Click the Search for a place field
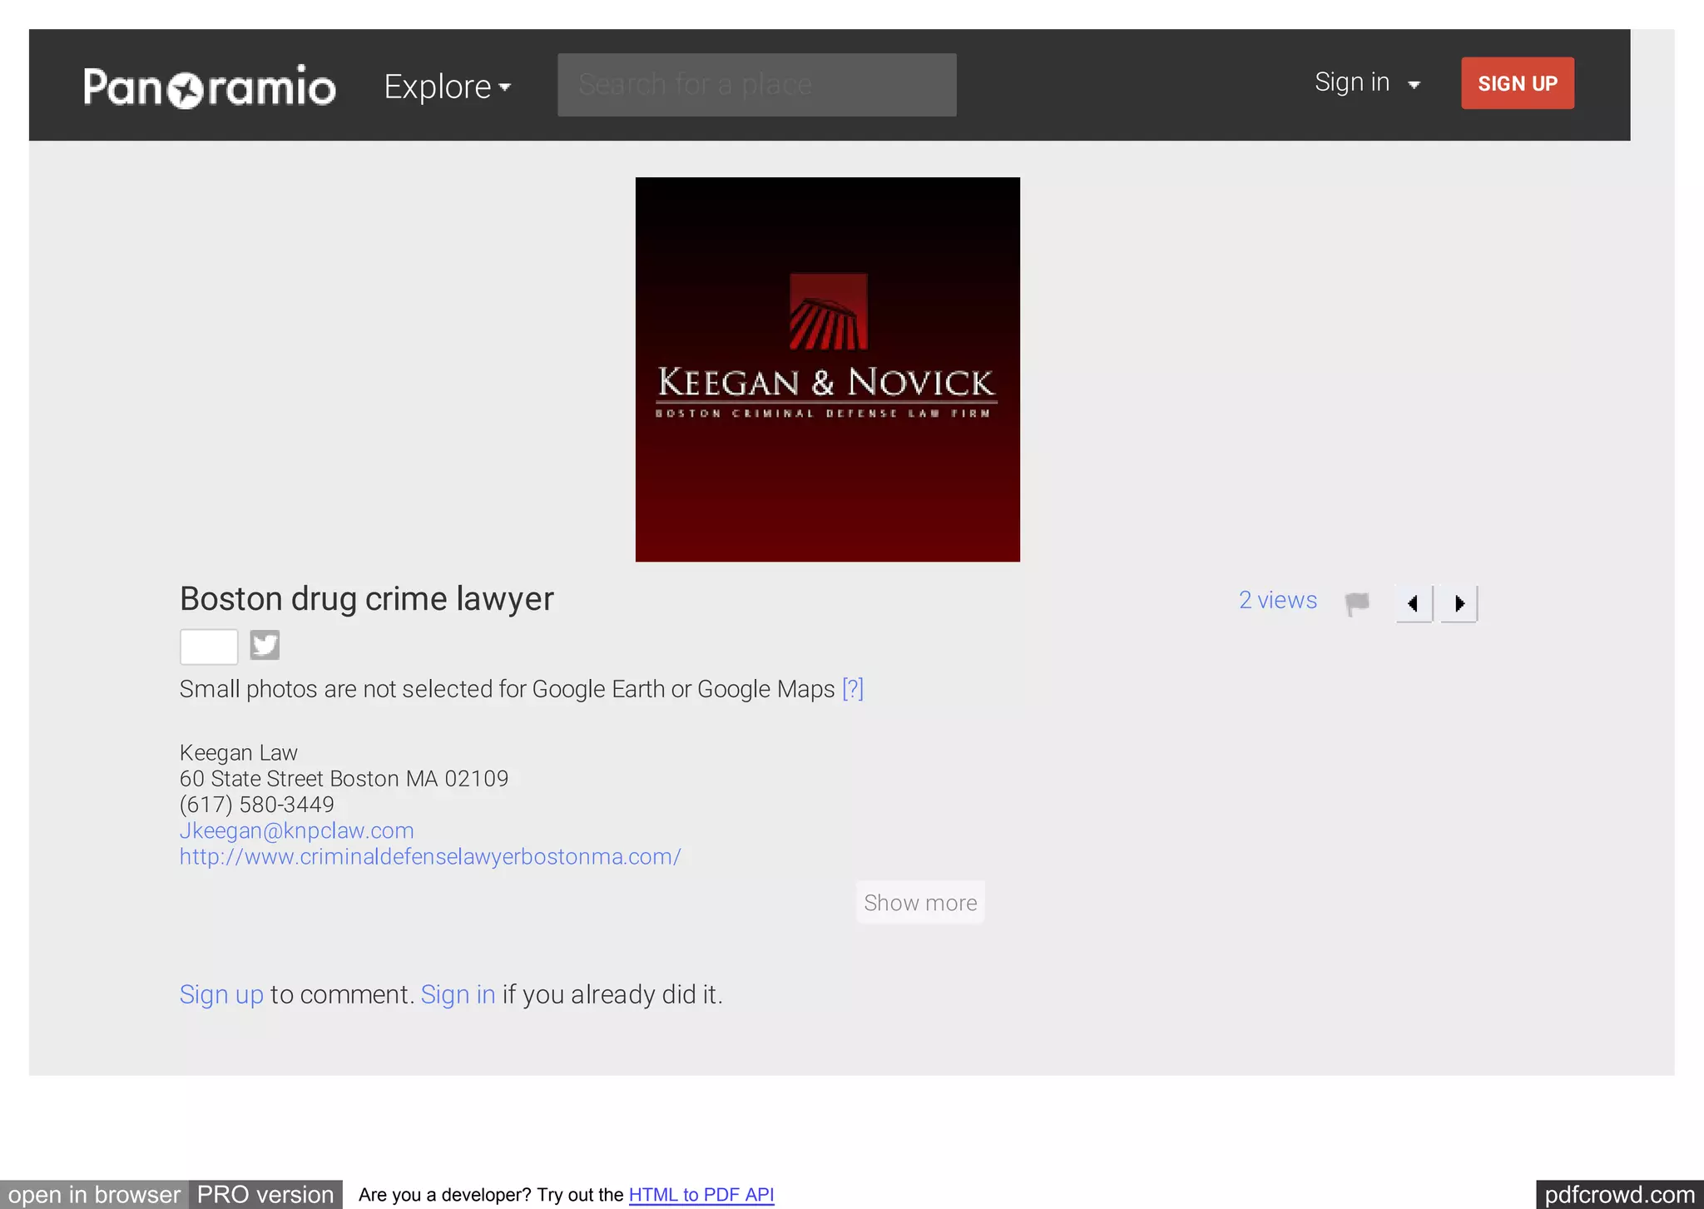 756,85
